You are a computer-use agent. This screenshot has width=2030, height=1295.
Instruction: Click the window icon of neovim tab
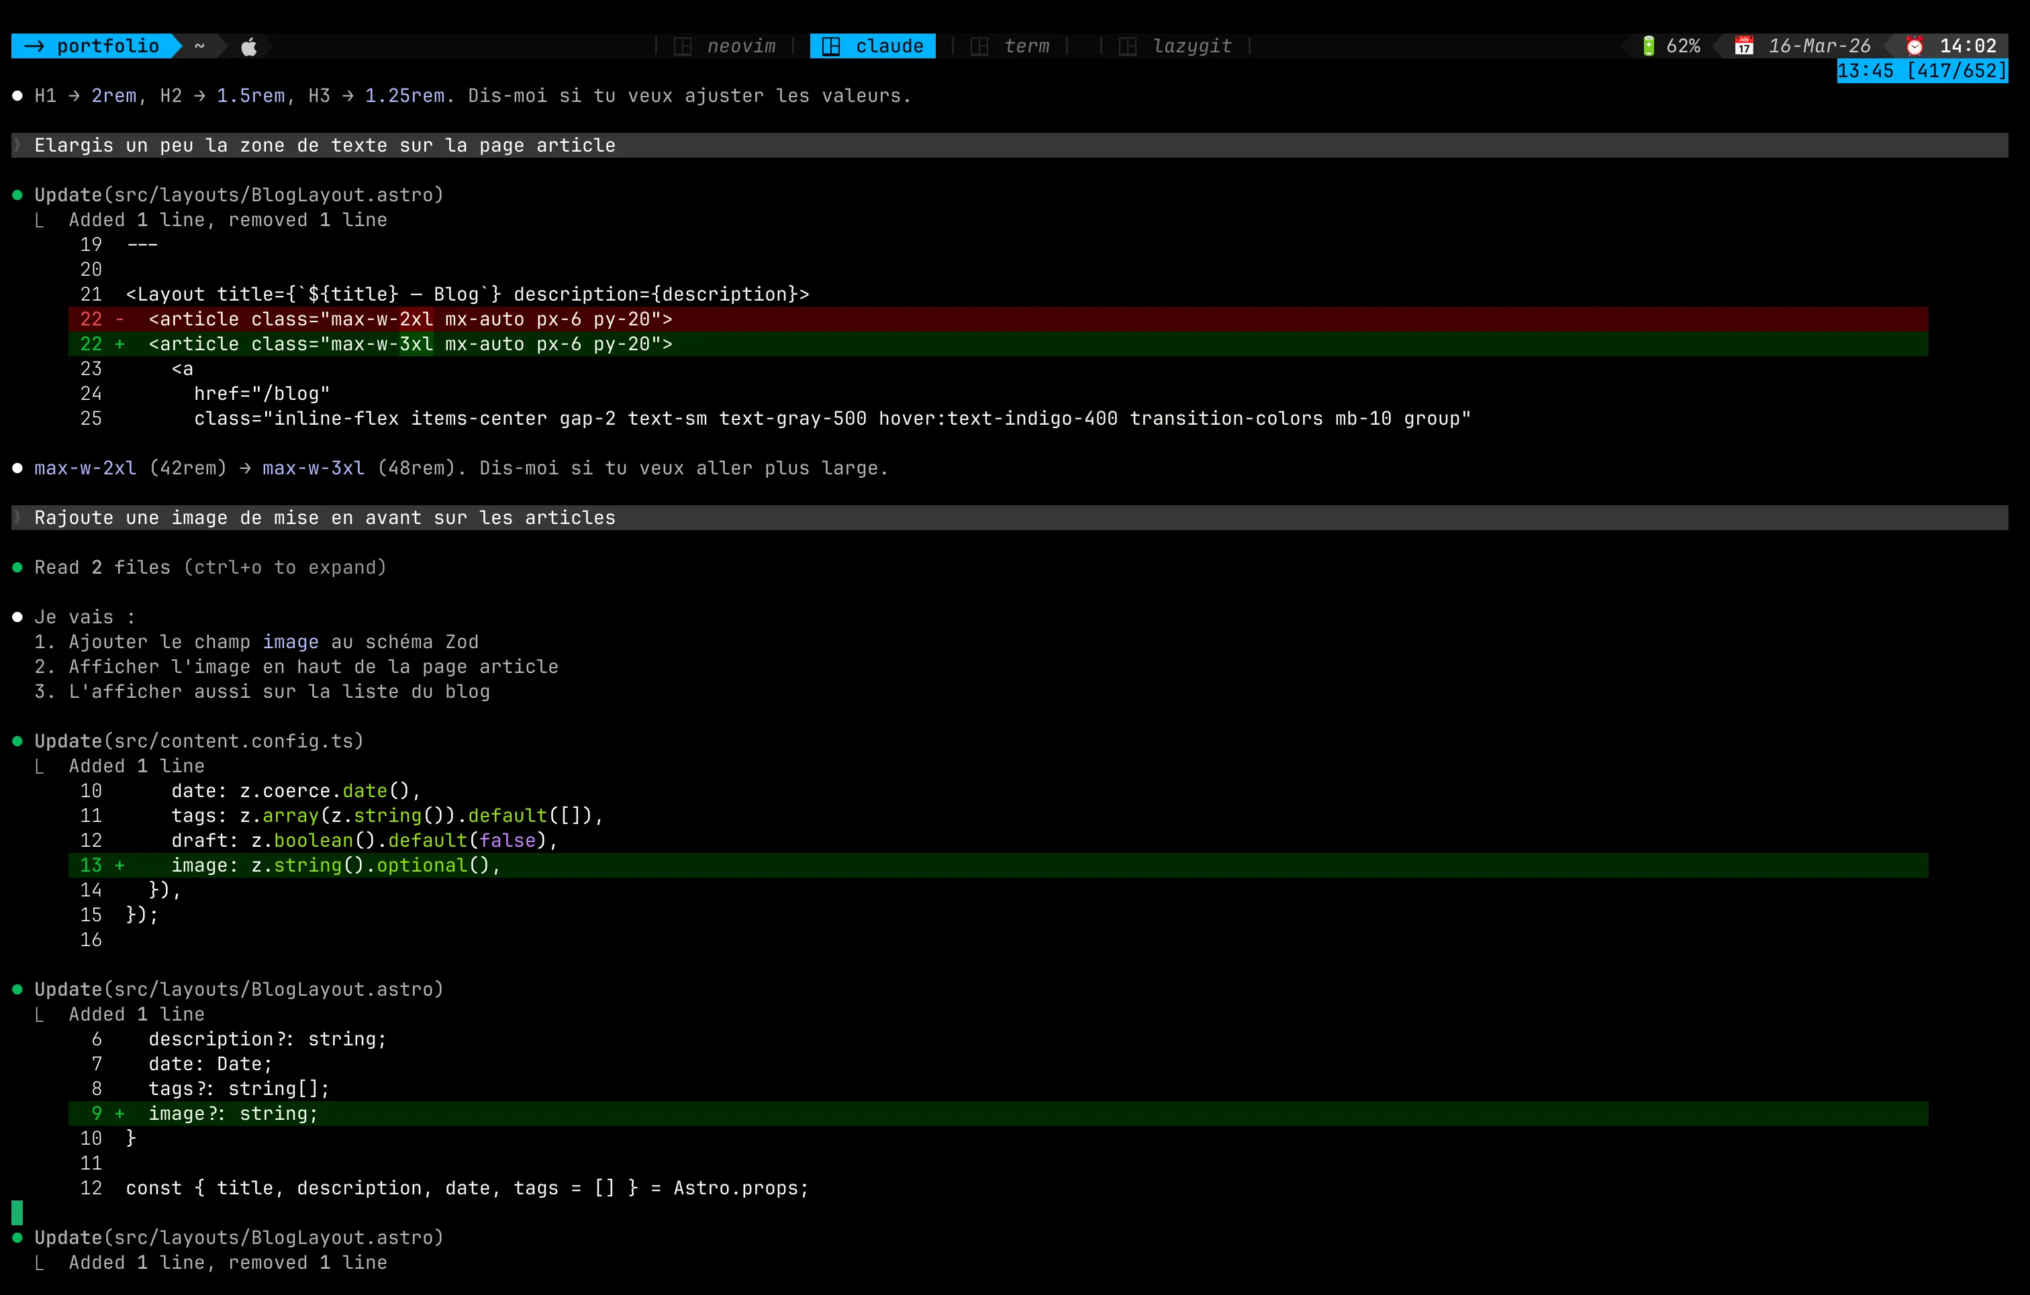tap(683, 46)
